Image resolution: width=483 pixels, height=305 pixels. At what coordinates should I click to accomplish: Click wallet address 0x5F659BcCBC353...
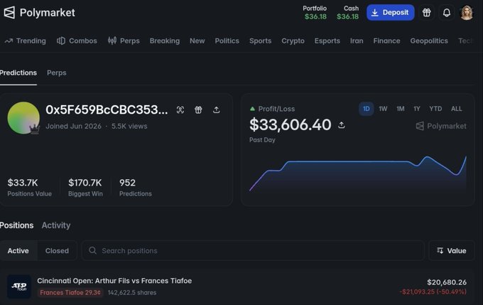107,109
